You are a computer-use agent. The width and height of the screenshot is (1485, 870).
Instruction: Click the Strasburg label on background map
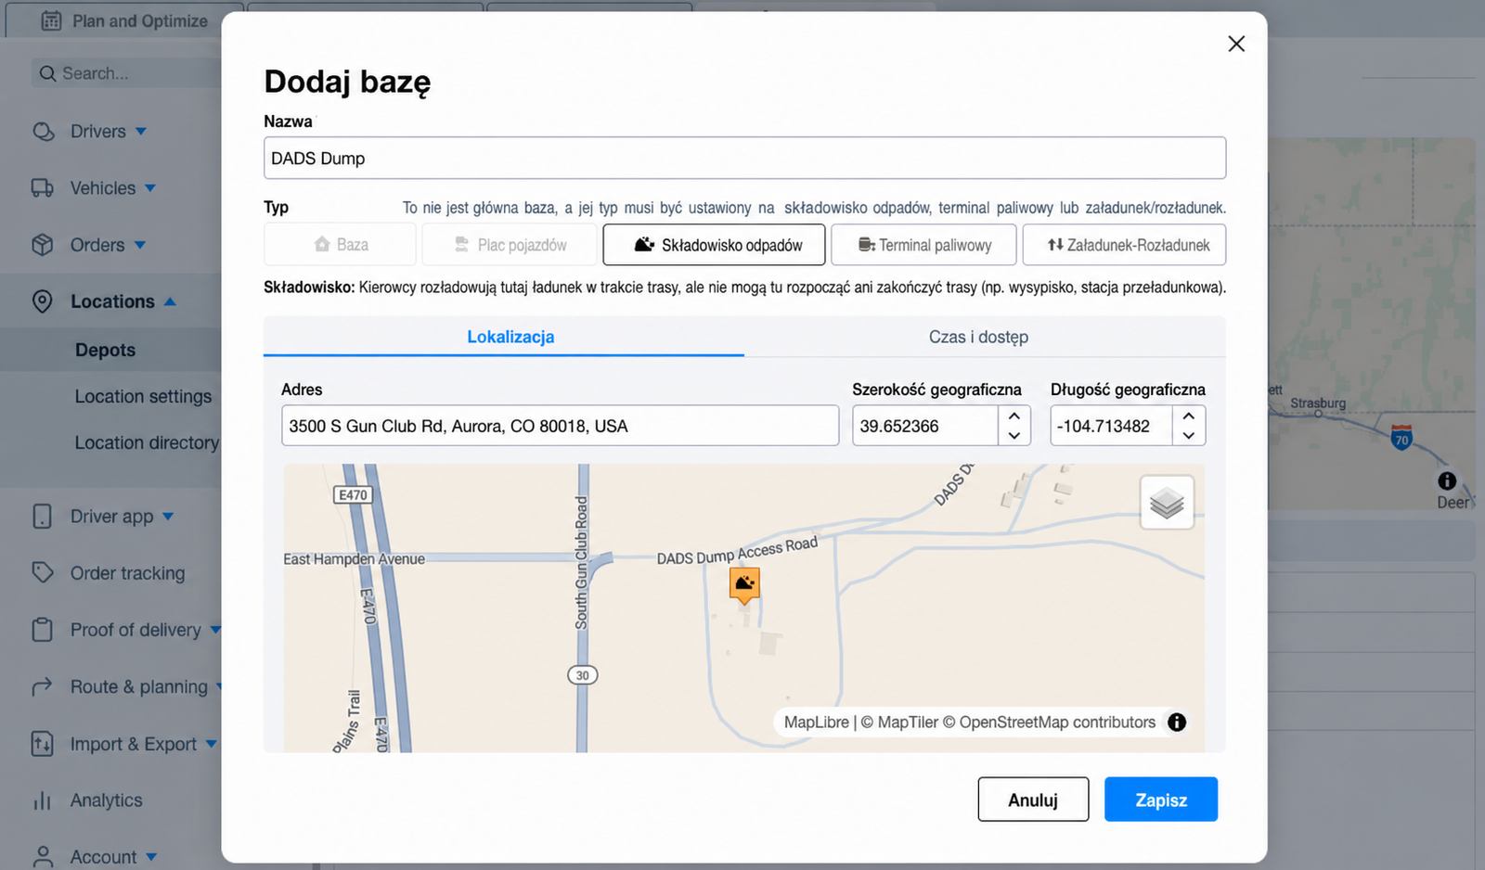pos(1318,403)
